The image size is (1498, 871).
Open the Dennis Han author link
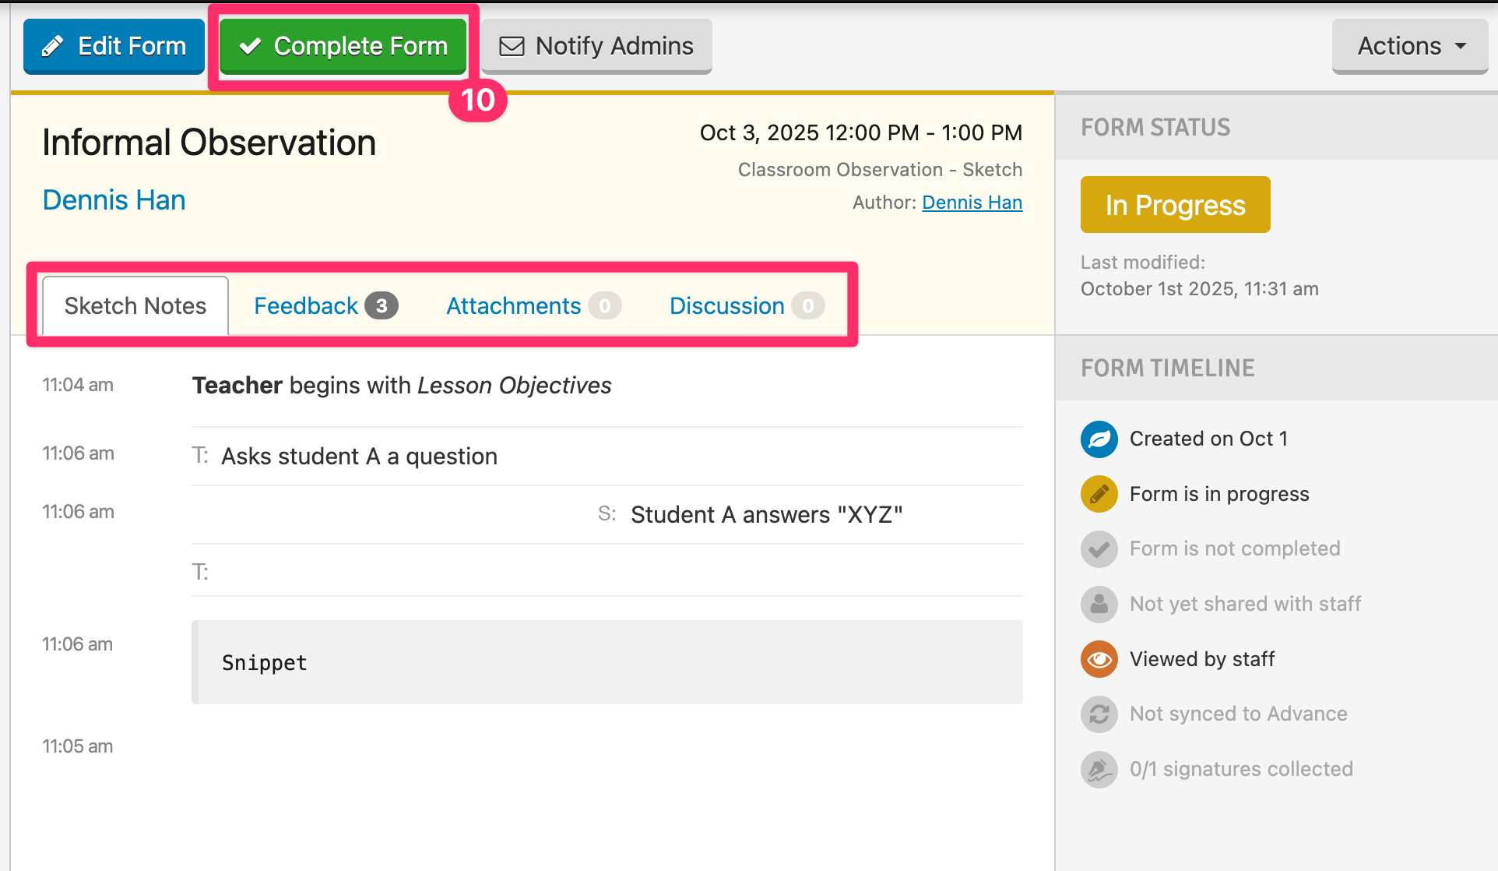(972, 203)
